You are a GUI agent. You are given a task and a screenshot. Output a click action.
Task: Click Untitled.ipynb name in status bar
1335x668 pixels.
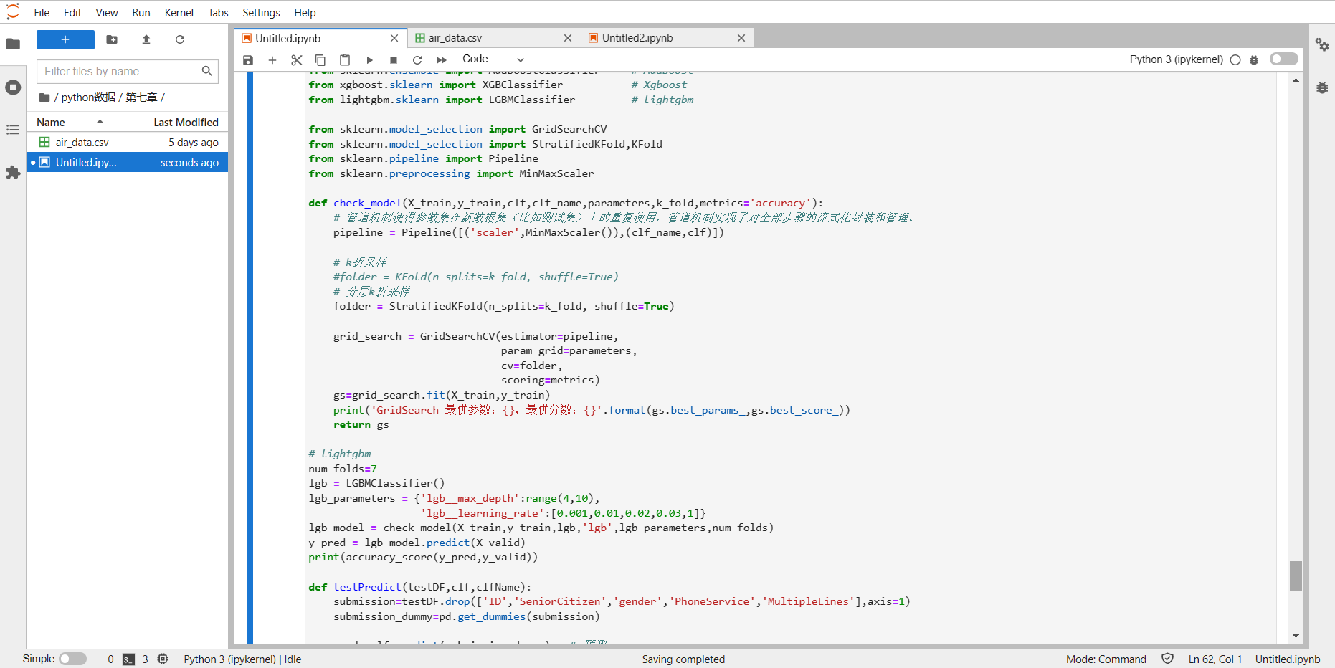(x=1287, y=659)
